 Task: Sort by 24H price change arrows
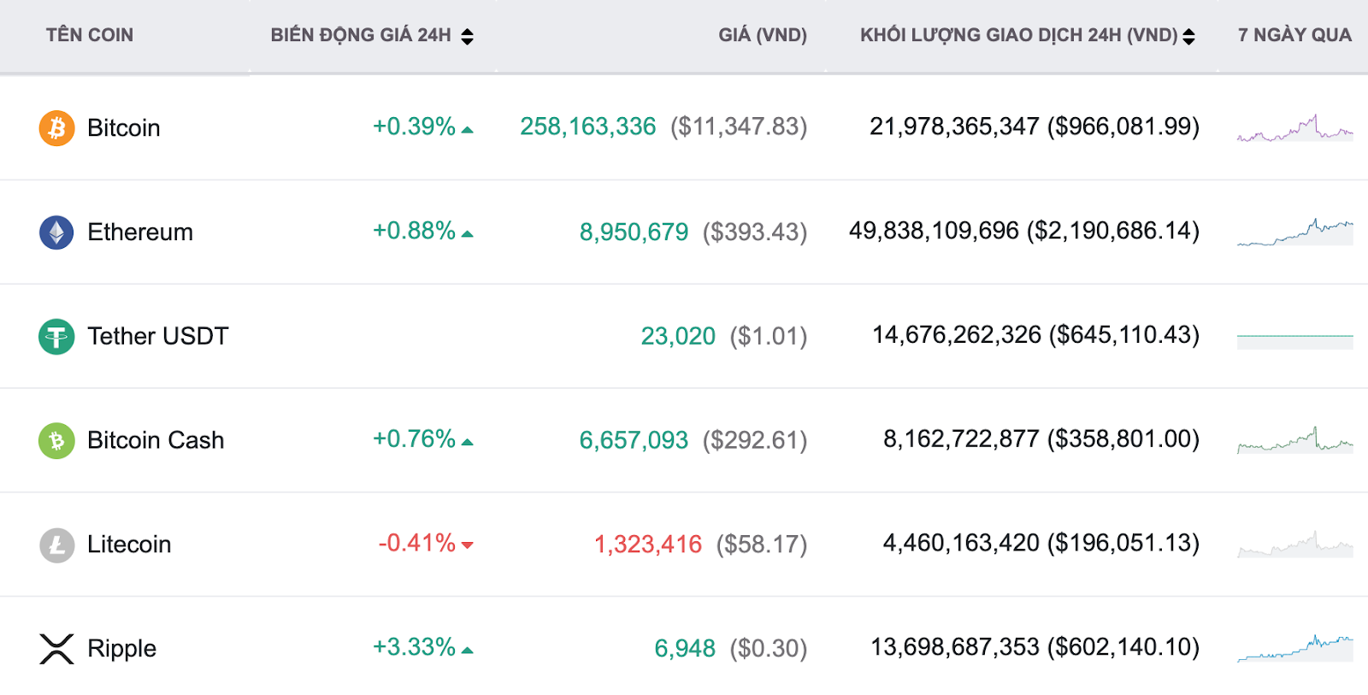click(467, 36)
